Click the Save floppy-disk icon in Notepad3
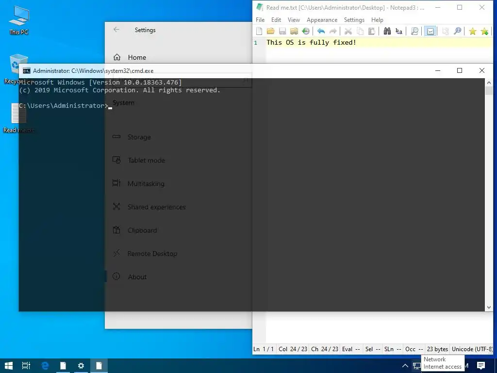Viewport: 497px width, 373px height. click(282, 31)
